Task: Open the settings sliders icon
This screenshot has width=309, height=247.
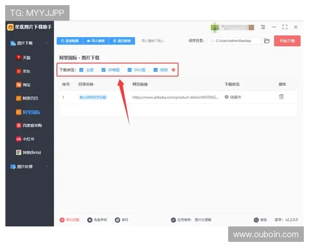Action: click(263, 27)
